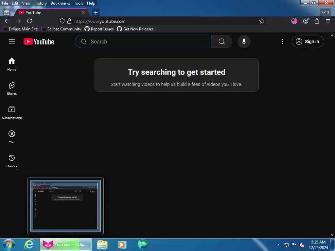Click the search magnifier button

pyautogui.click(x=222, y=42)
